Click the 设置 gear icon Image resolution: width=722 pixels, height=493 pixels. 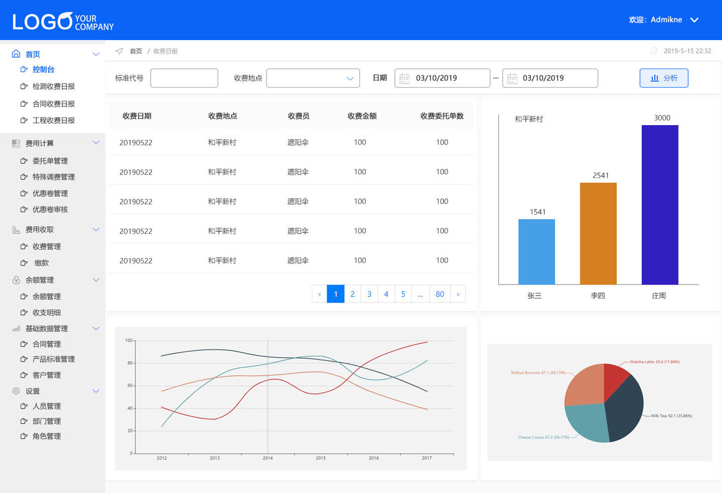click(16, 391)
